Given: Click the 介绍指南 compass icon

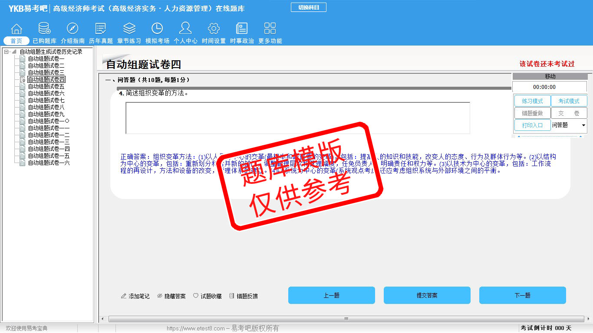Looking at the screenshot, I should [x=72, y=29].
